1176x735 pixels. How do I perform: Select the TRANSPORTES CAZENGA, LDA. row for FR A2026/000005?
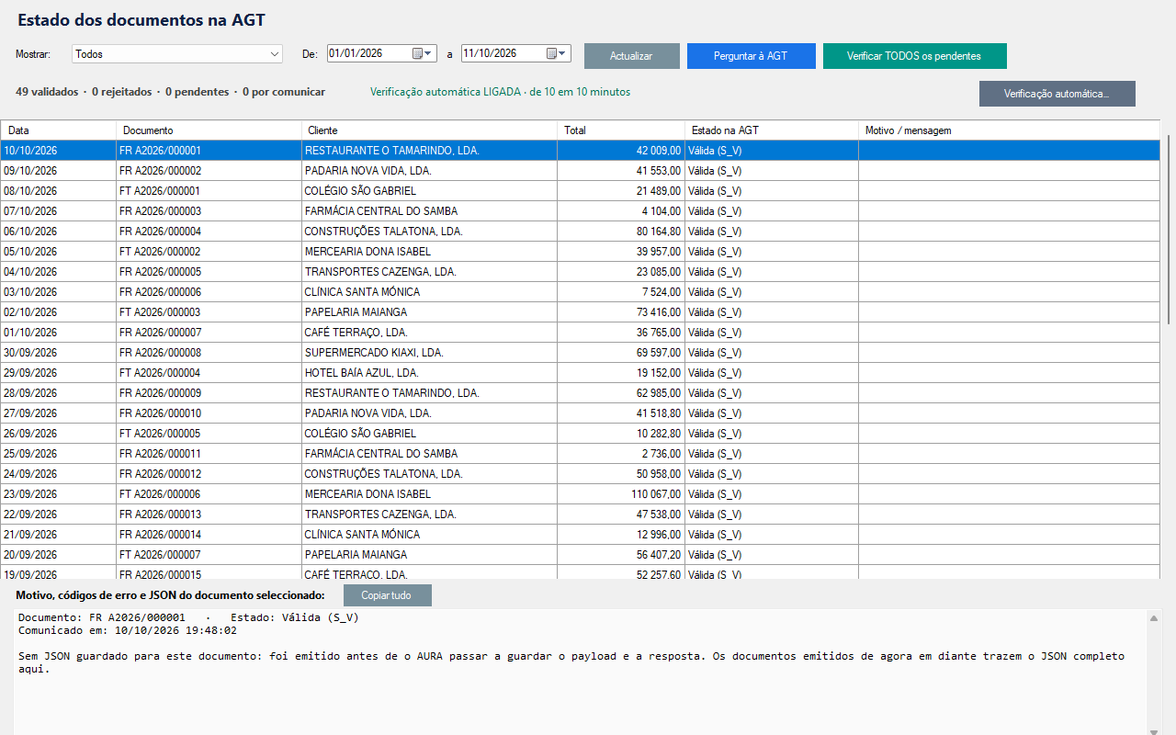580,272
